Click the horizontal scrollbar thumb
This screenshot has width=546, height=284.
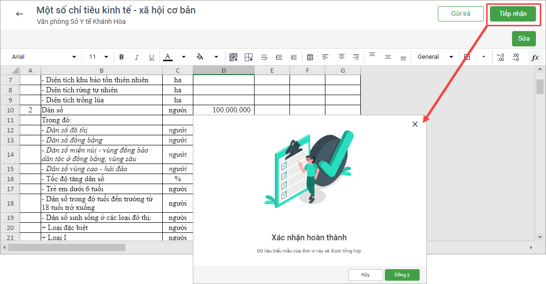click(67, 248)
